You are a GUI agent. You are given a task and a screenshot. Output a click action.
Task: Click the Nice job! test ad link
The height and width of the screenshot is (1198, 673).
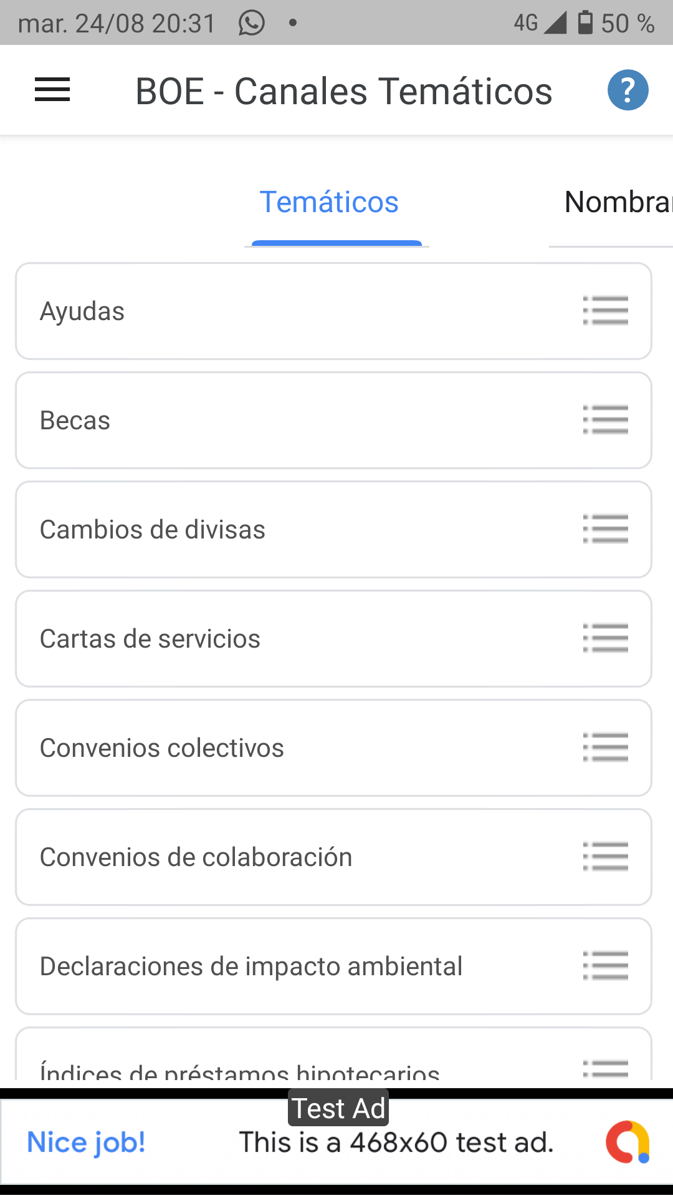(x=86, y=1142)
